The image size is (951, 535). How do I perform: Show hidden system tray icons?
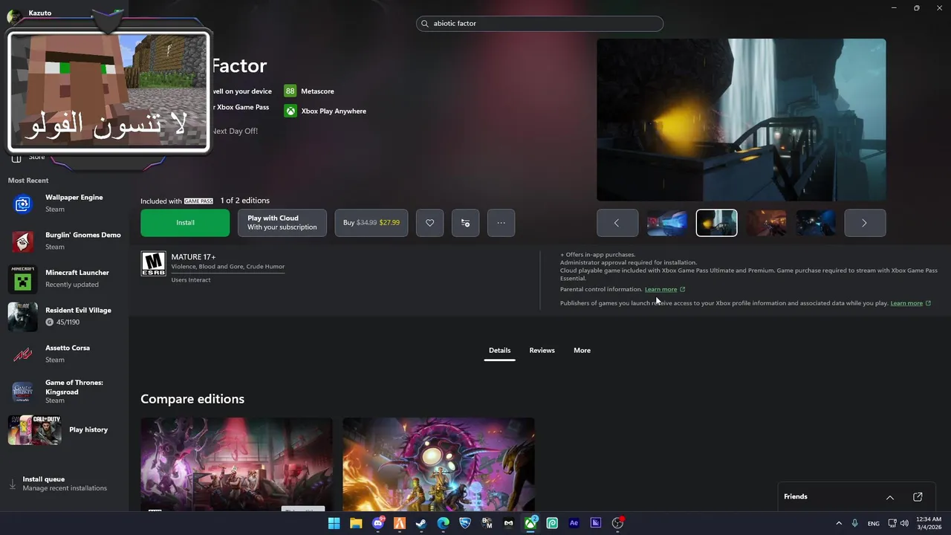click(x=839, y=523)
